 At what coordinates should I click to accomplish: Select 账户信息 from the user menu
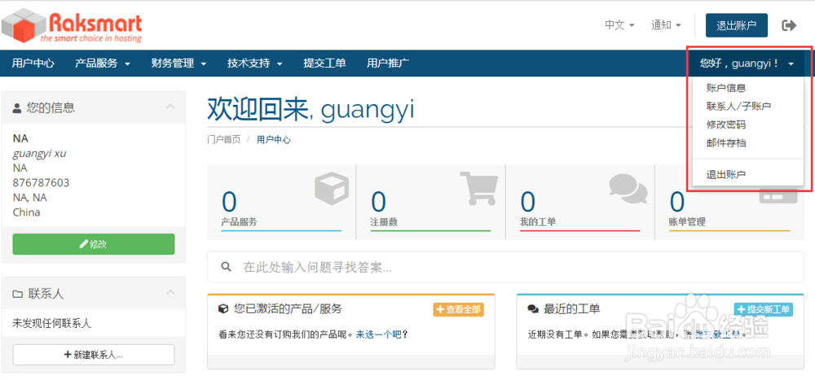726,88
